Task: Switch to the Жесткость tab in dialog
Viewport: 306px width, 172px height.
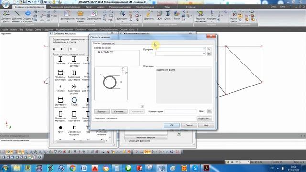Action: (x=108, y=43)
